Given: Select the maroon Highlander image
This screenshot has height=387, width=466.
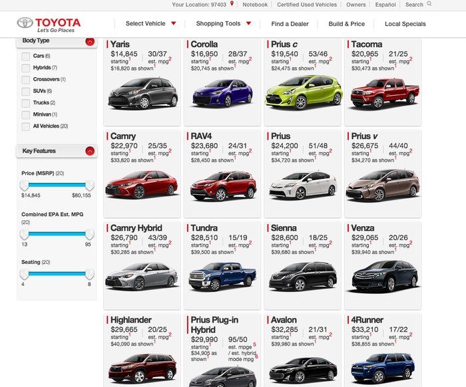Looking at the screenshot, I should [142, 368].
